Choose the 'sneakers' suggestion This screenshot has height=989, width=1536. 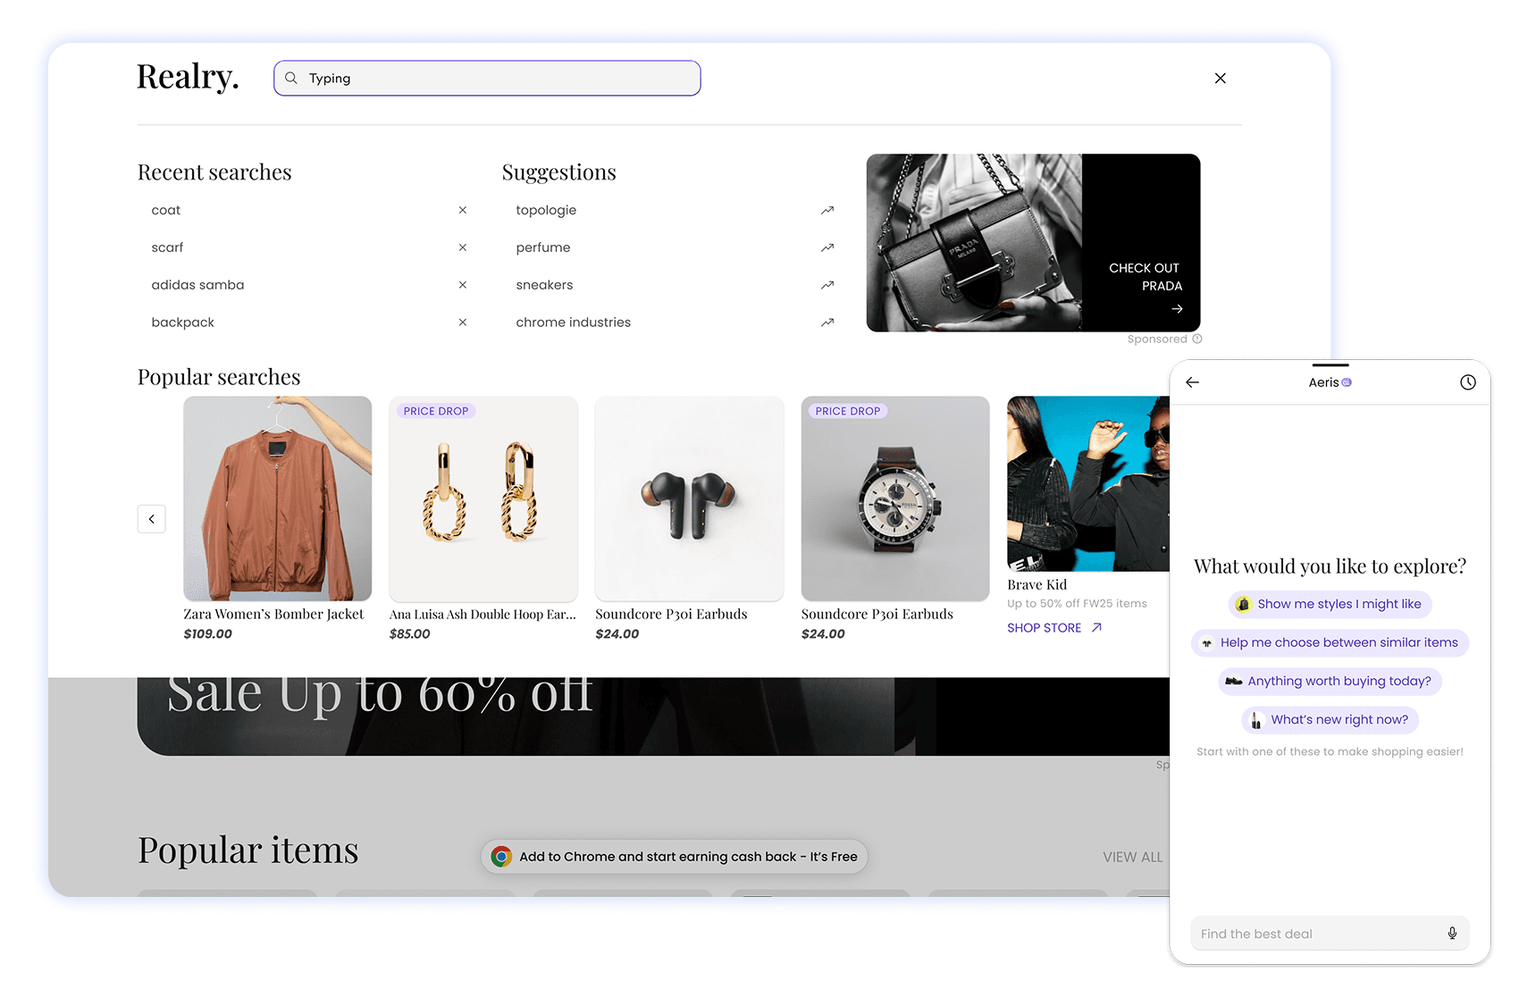pos(544,285)
